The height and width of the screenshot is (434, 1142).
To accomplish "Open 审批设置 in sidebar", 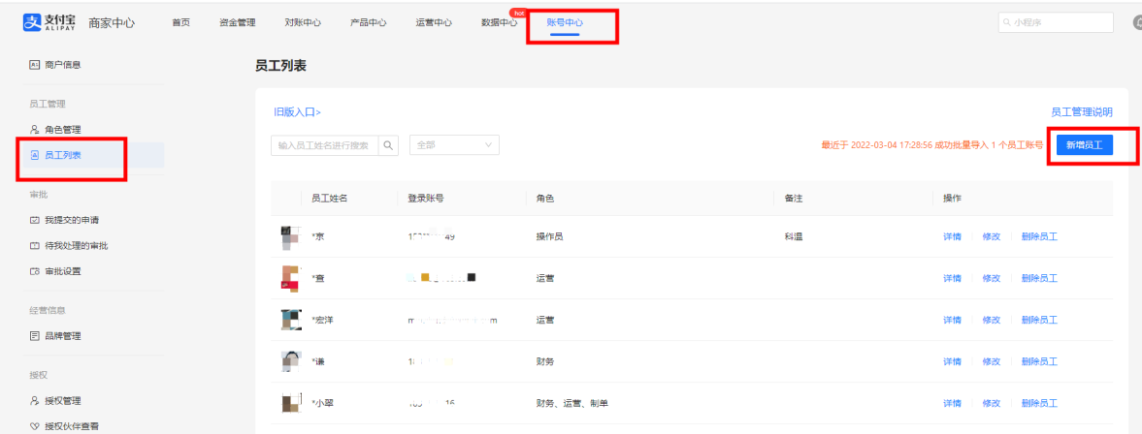I will [x=62, y=271].
